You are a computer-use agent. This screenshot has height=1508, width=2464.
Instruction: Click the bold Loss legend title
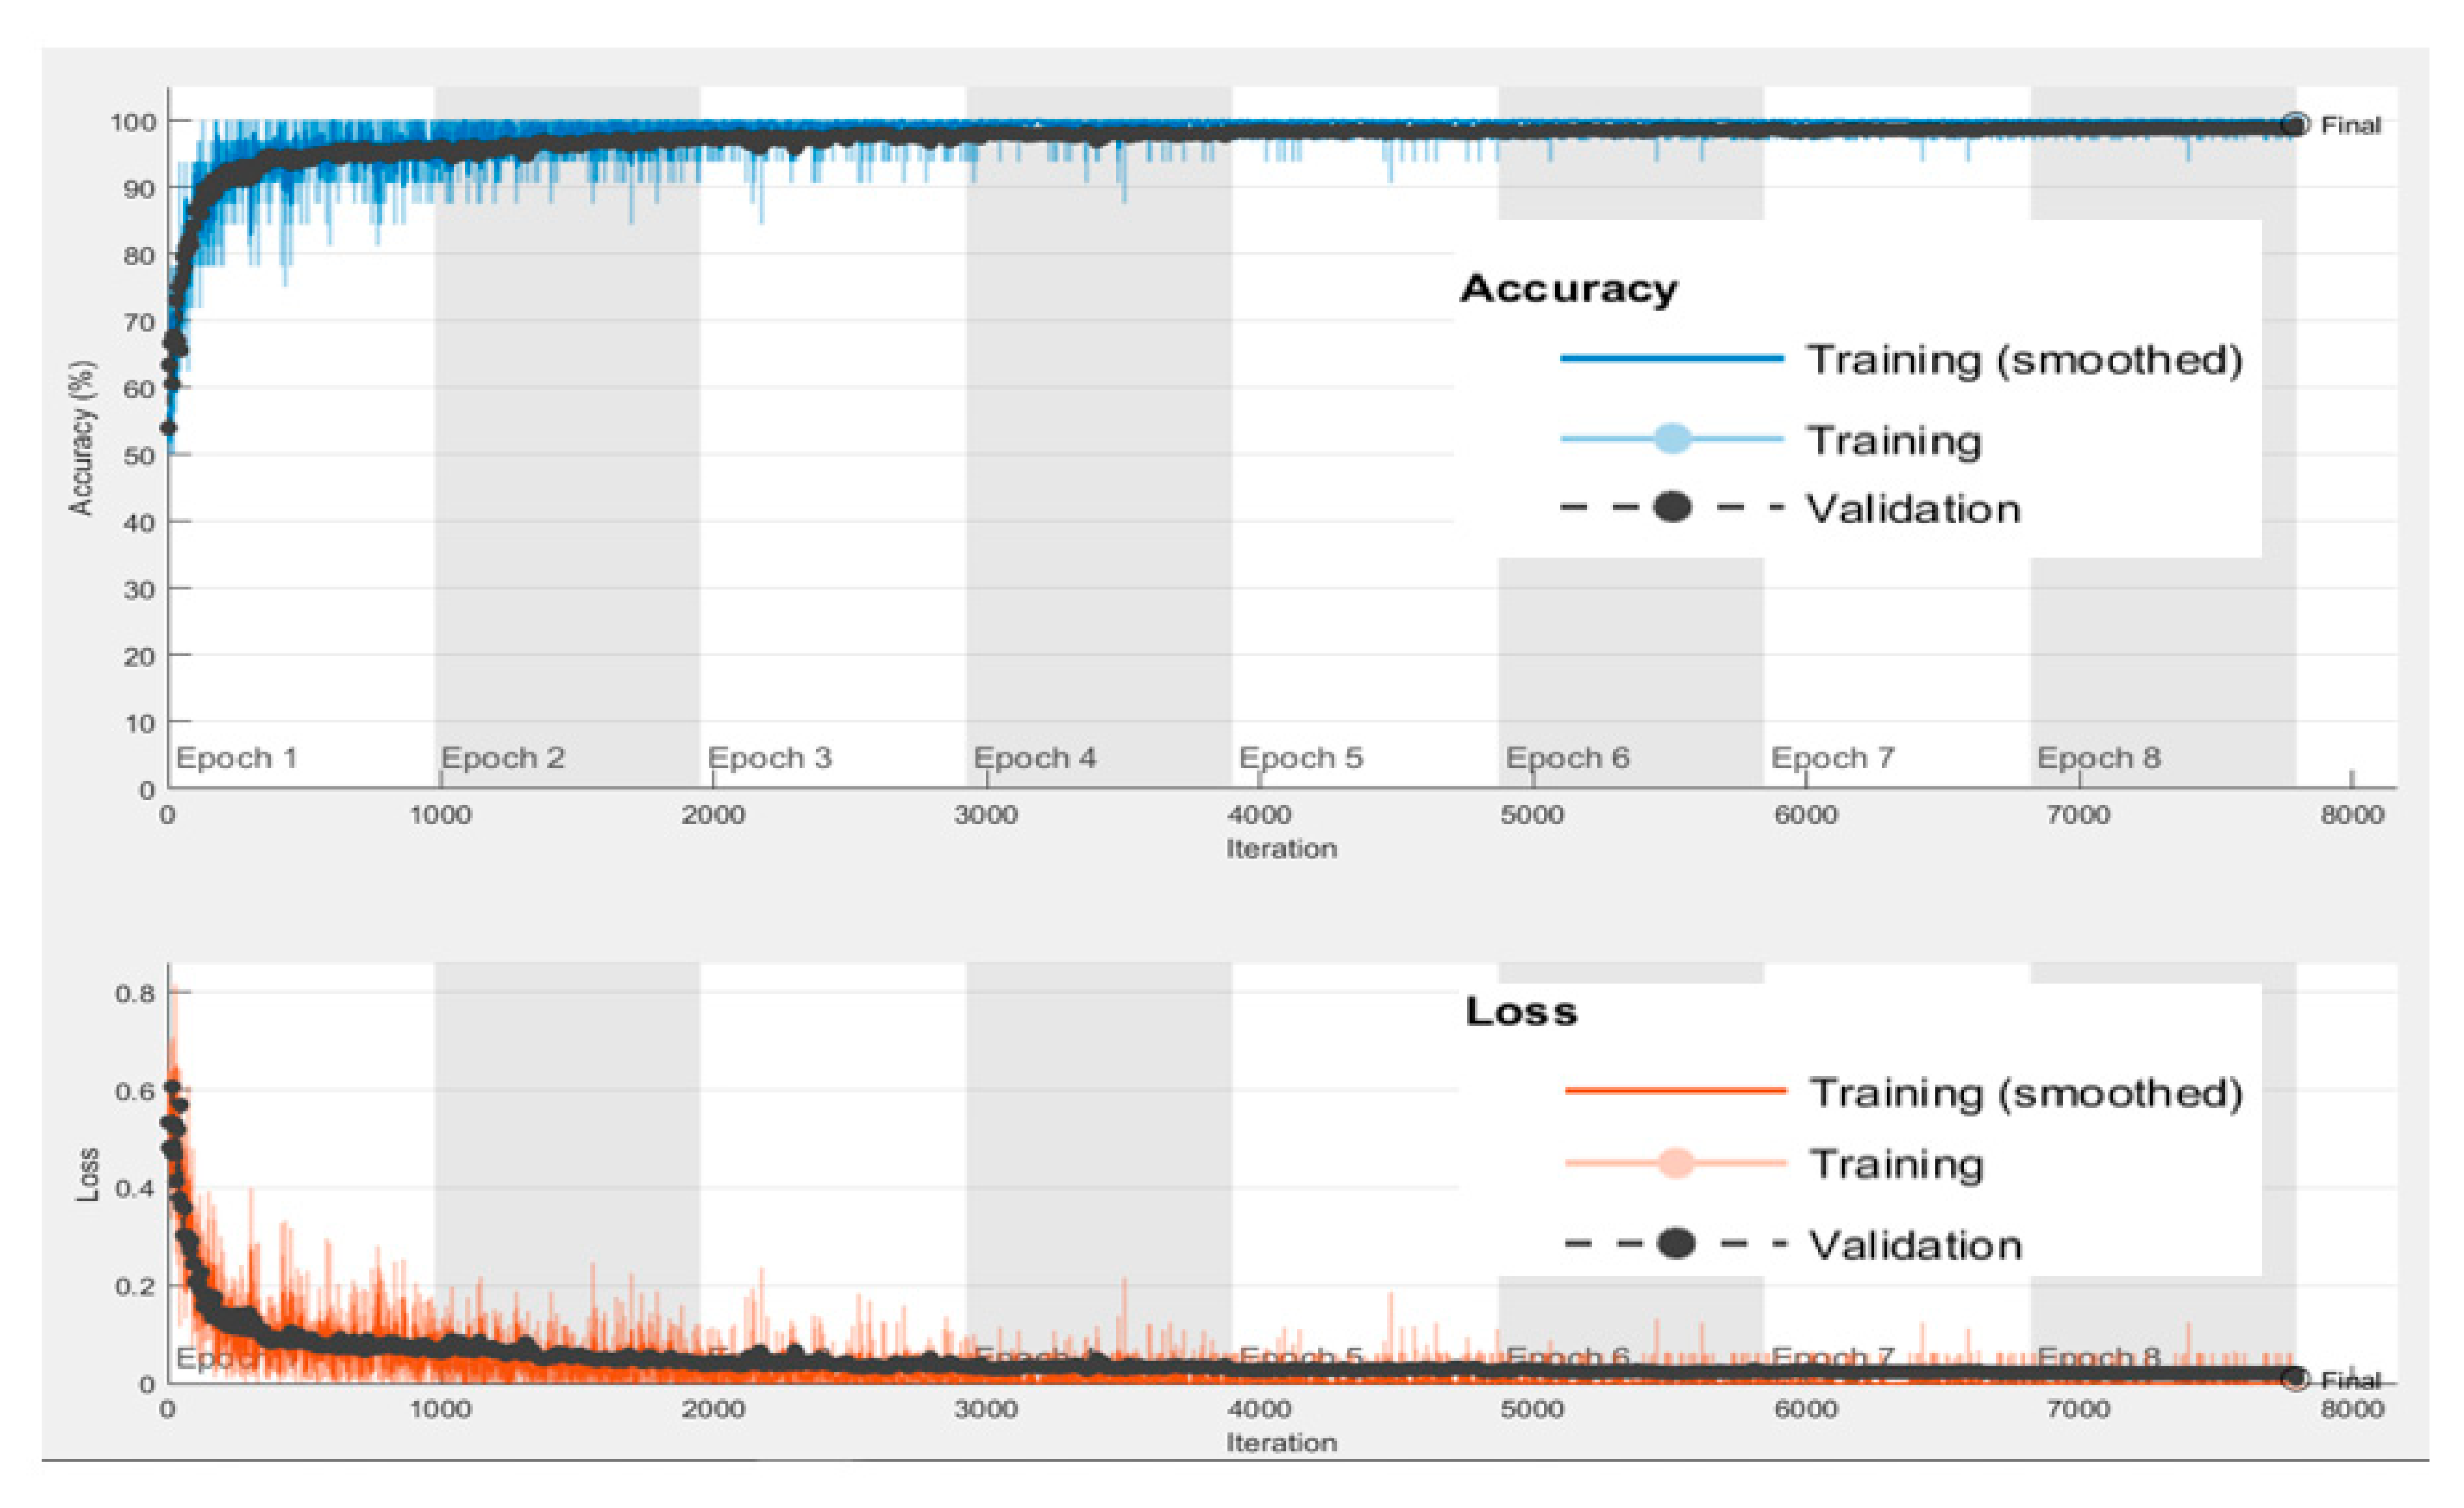click(x=1521, y=1012)
